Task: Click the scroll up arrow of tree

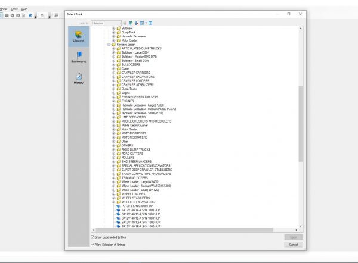Action: [301, 29]
